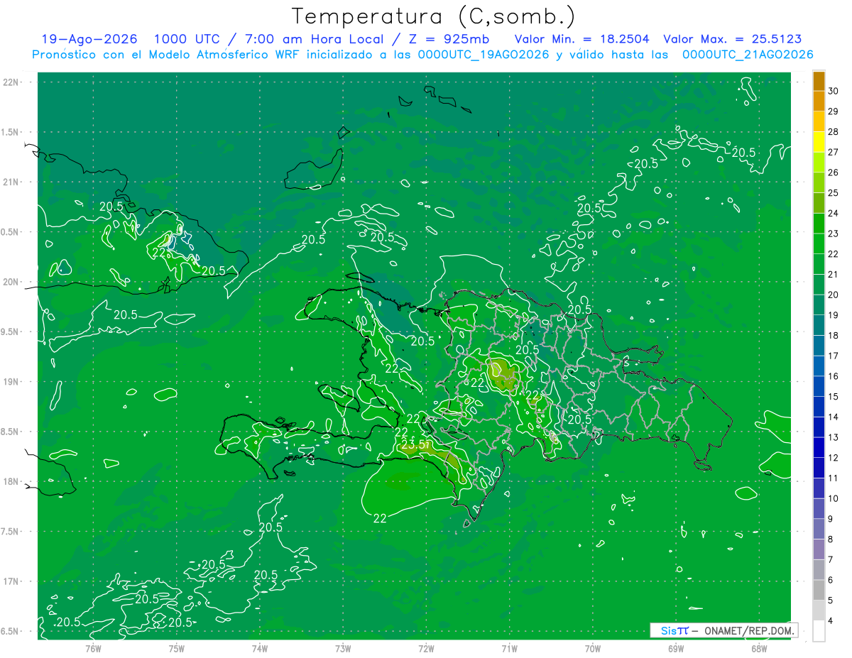Click legend value "11"
Screen dimensions: 852x658
click(x=834, y=478)
